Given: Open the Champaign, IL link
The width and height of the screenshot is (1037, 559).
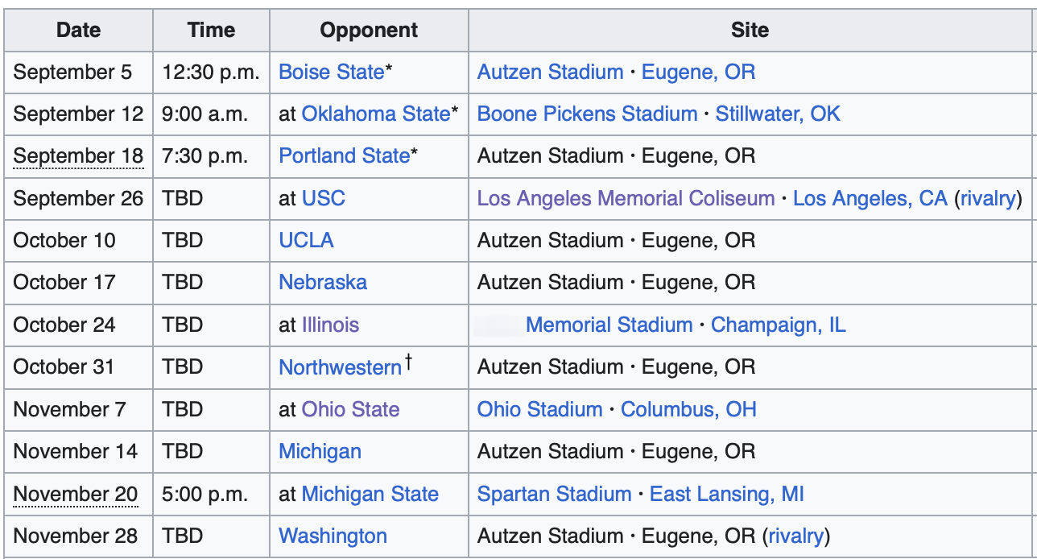Looking at the screenshot, I should coord(779,325).
